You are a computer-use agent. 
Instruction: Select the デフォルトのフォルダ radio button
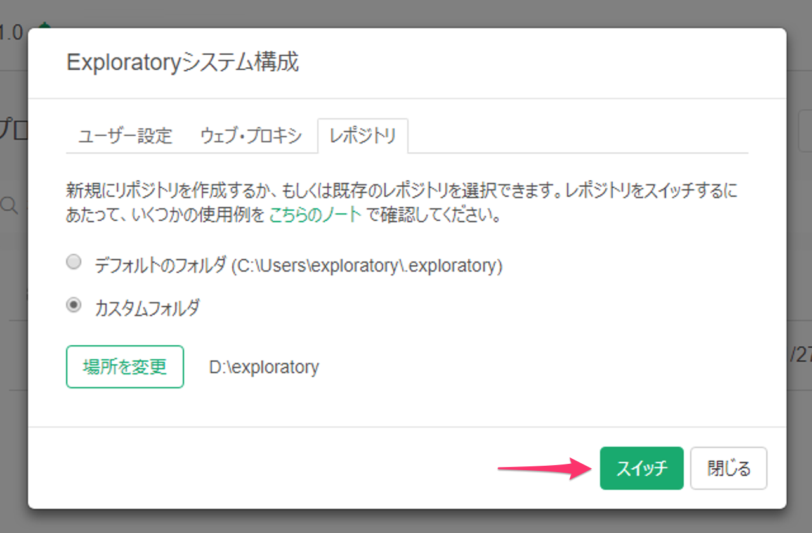click(74, 263)
